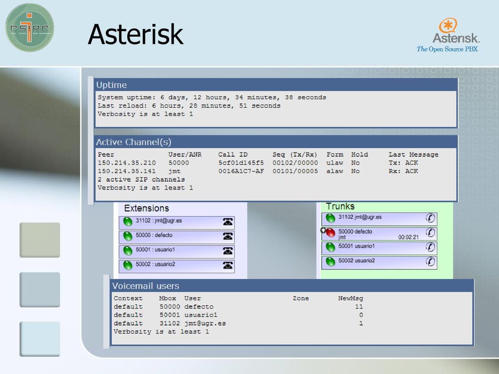Select the 50002 : usuario2 extension row
The image size is (499, 374).
click(176, 266)
